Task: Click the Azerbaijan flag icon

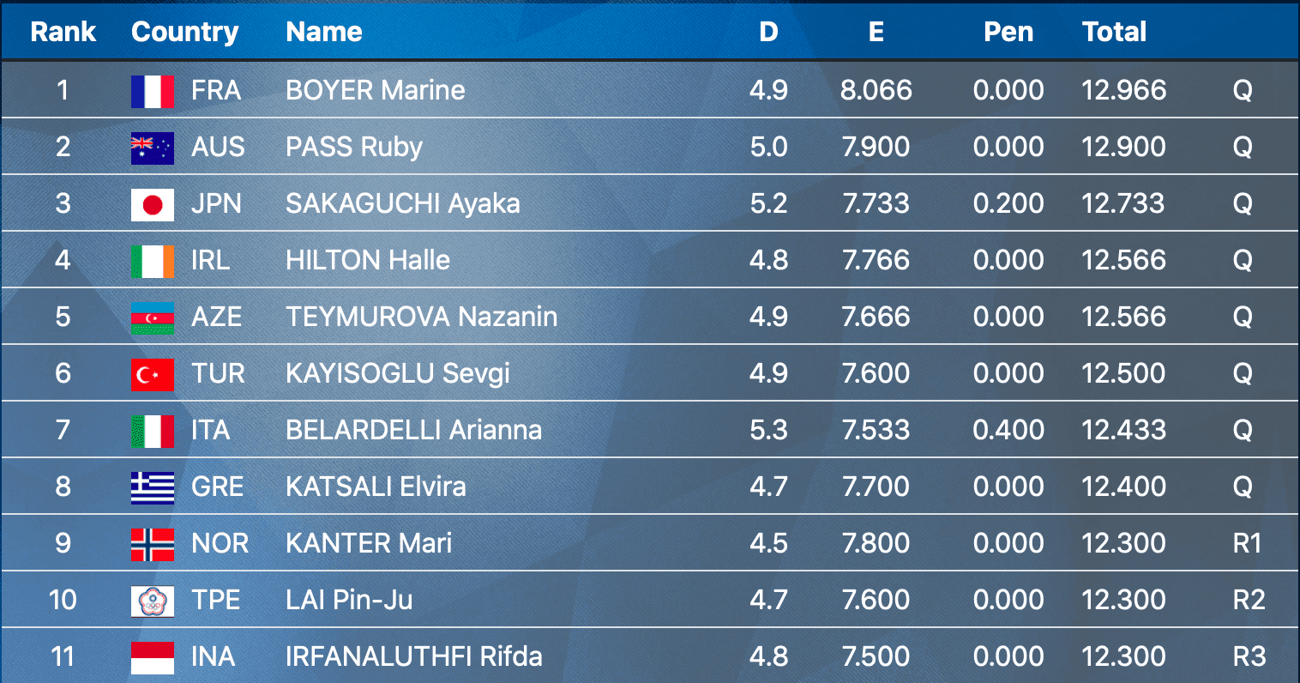Action: [153, 317]
